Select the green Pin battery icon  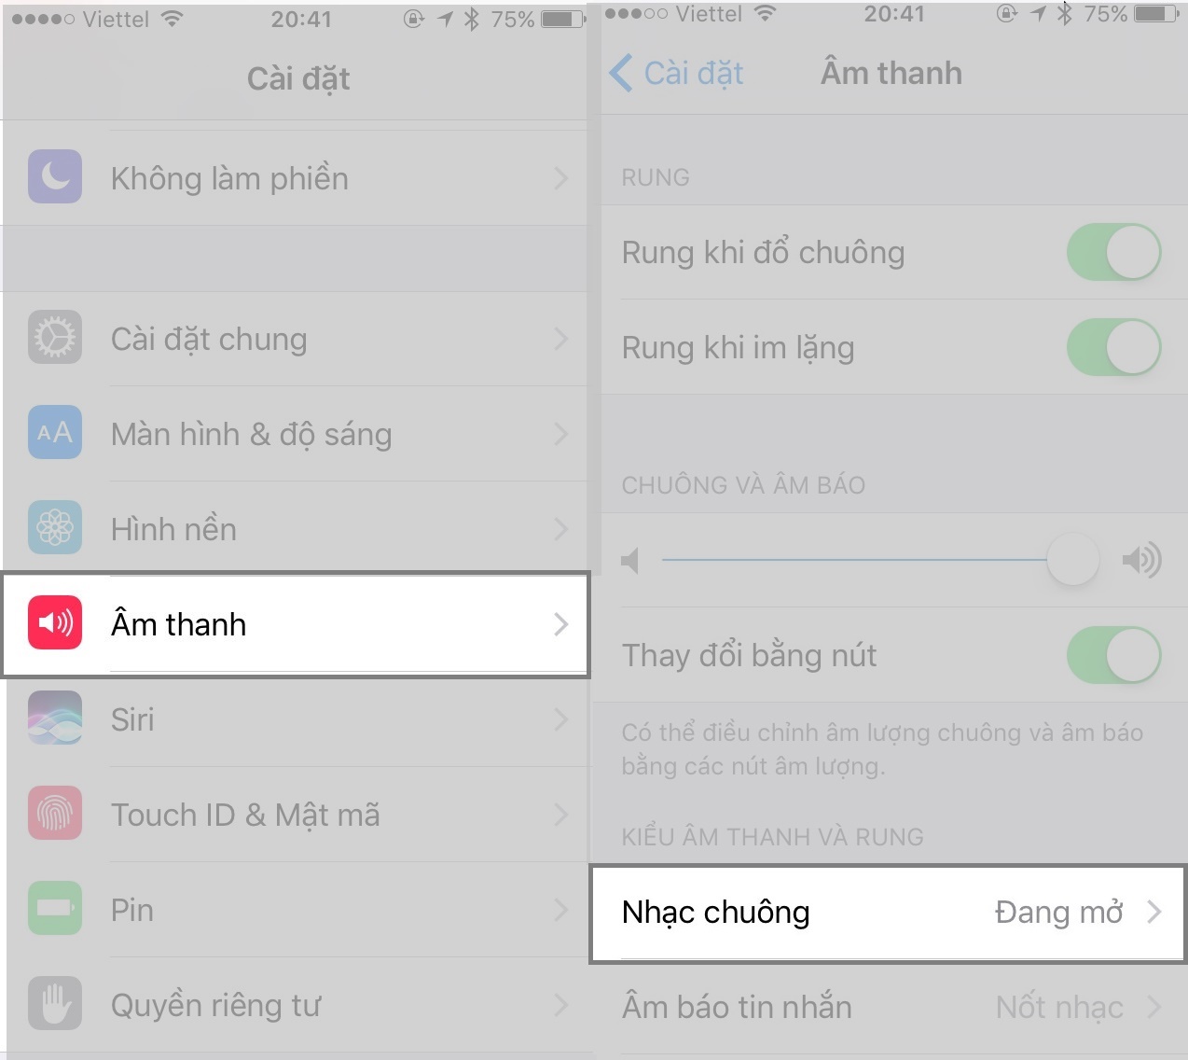(x=55, y=909)
